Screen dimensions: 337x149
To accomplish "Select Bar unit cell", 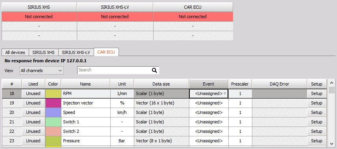I will pyautogui.click(x=122, y=141).
